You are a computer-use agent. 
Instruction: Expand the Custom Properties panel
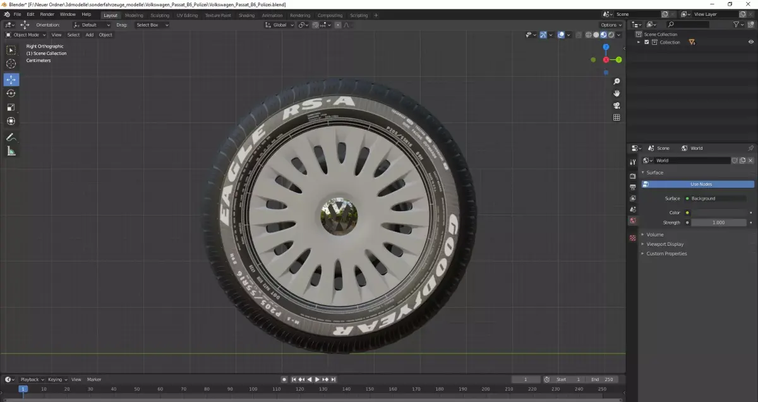click(x=666, y=253)
